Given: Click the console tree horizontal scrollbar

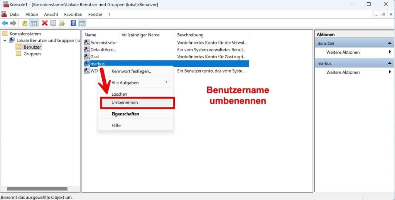Looking at the screenshot, I should [37, 189].
